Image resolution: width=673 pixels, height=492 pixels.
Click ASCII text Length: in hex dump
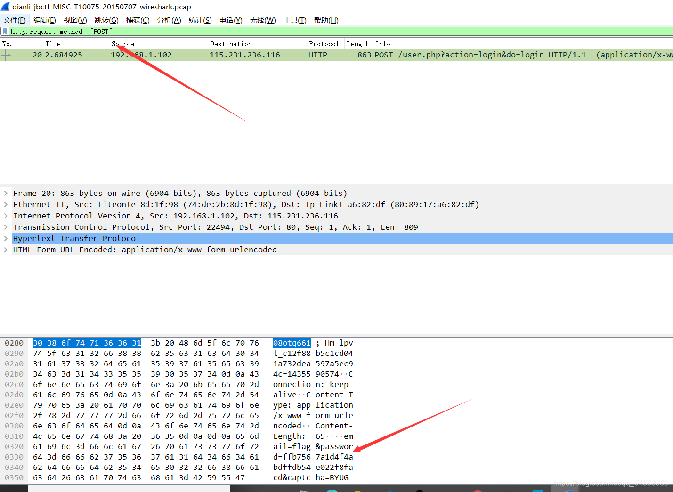point(289,436)
